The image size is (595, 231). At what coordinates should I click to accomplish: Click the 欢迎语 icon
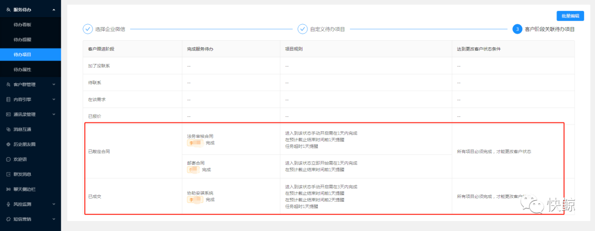(8, 159)
